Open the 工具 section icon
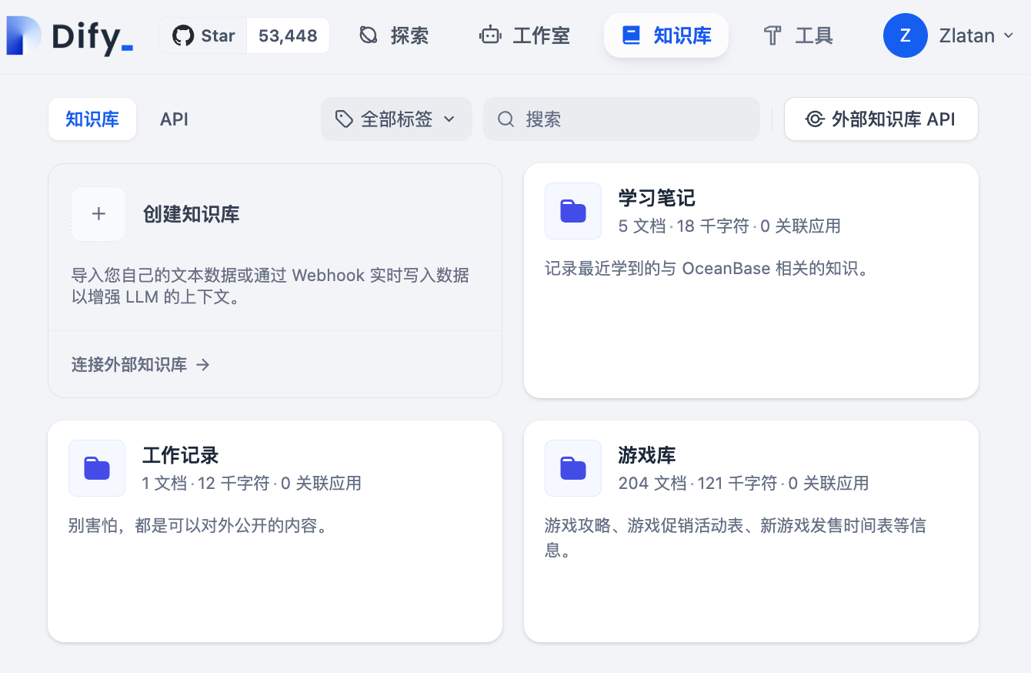The width and height of the screenshot is (1031, 673). point(771,35)
